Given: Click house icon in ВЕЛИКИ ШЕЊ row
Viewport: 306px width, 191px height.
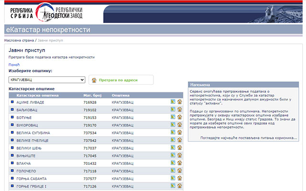Looking at the screenshot, I should (179, 148).
